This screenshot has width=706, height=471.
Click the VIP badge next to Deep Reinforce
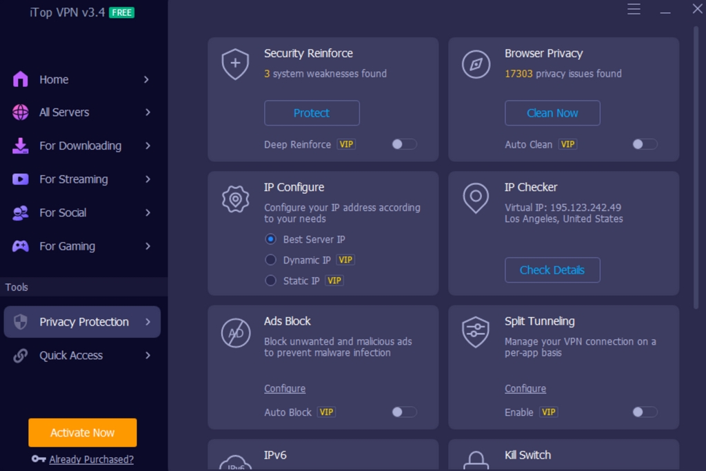[346, 144]
